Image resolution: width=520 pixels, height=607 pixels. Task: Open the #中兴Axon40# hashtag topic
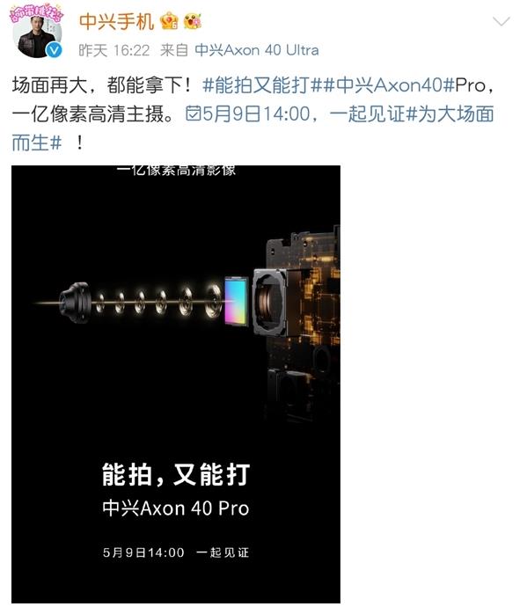(388, 84)
